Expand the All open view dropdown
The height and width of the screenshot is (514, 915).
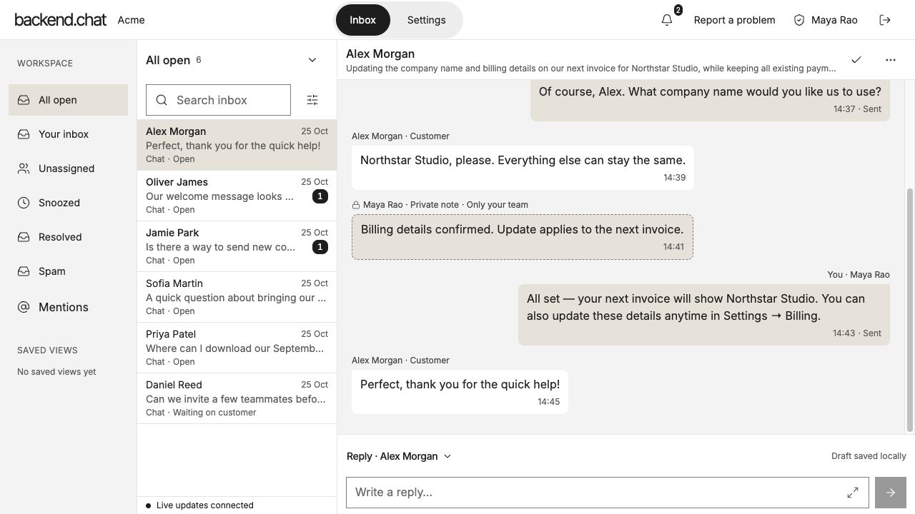pos(312,60)
